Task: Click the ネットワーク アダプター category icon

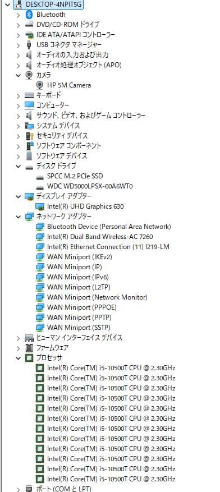Action: tap(29, 217)
